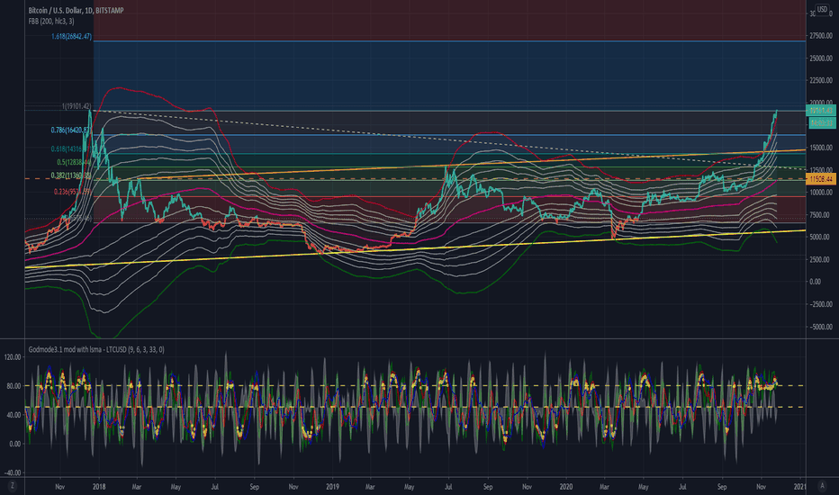839x495 pixels.
Task: Click the 1.618(26842.47) Fibonacci level label
Action: [x=71, y=36]
